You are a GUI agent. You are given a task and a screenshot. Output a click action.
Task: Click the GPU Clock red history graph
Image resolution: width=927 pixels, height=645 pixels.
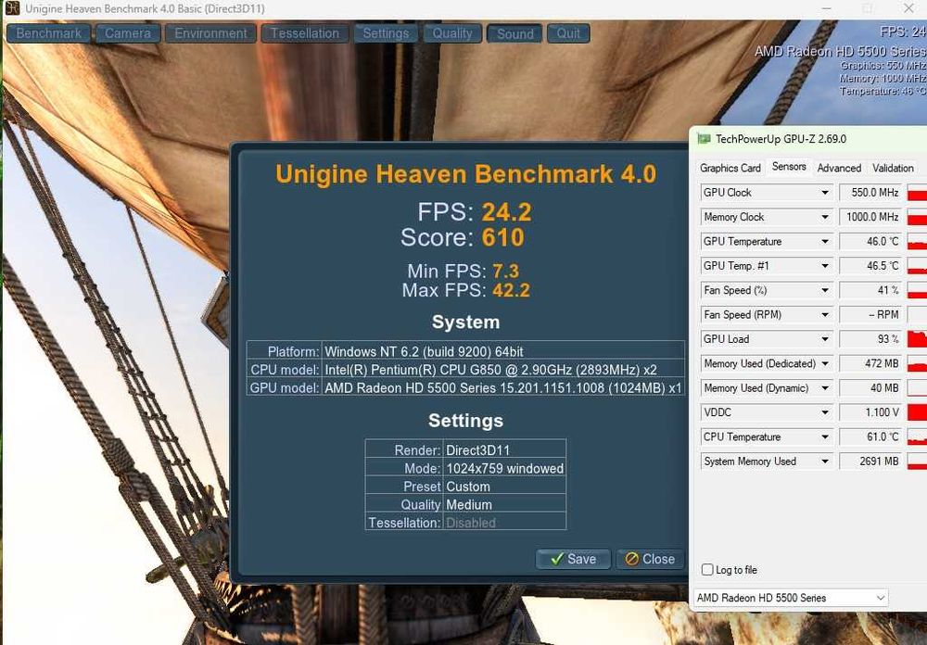point(917,193)
